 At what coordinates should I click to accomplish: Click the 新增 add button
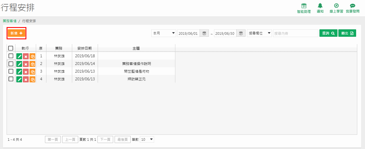tap(16, 33)
